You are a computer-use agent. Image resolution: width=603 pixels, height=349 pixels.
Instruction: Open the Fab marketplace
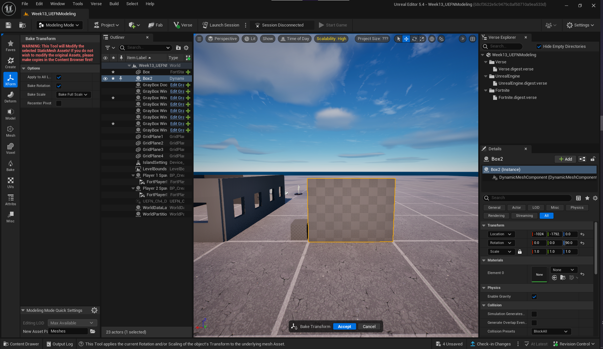155,25
